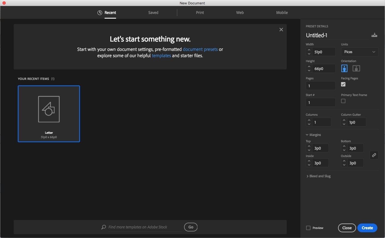Screen dimensions: 385x238
Task: Open the Mobile tab
Action: click(282, 13)
